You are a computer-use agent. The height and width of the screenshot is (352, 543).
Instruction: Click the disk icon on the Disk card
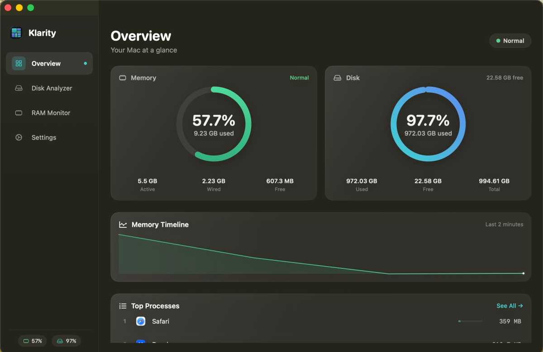click(338, 78)
